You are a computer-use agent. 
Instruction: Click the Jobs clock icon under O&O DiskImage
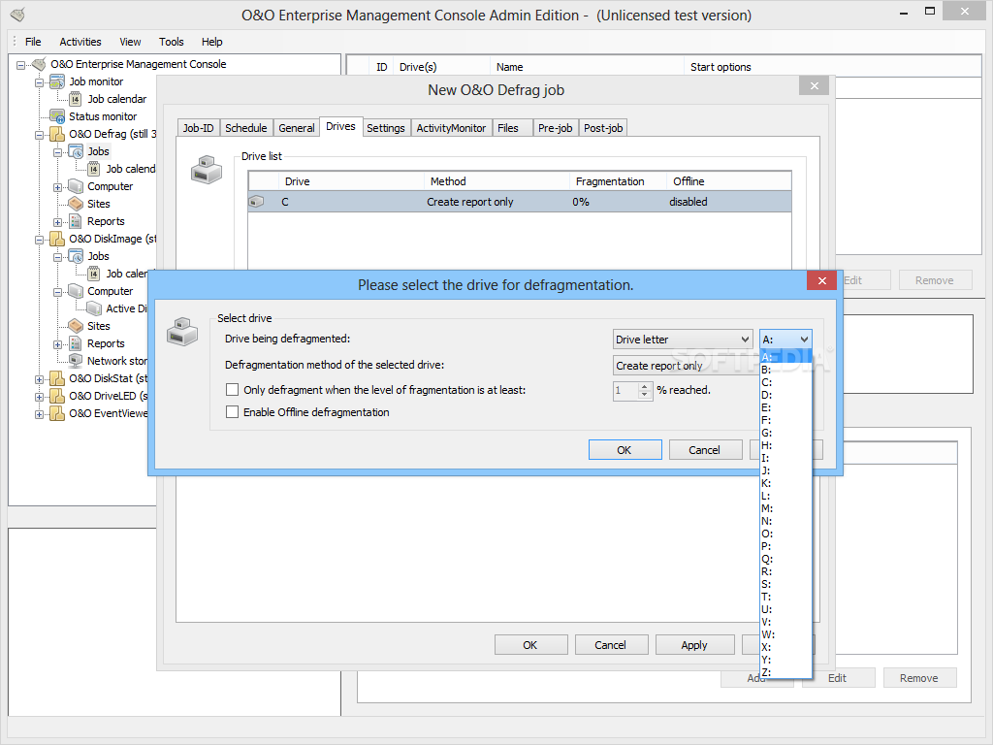coord(76,256)
